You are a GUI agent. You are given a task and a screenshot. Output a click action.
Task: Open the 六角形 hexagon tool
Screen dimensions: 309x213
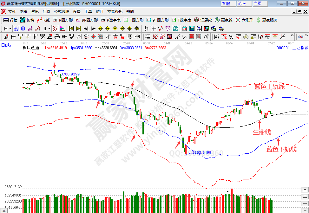[244, 20]
